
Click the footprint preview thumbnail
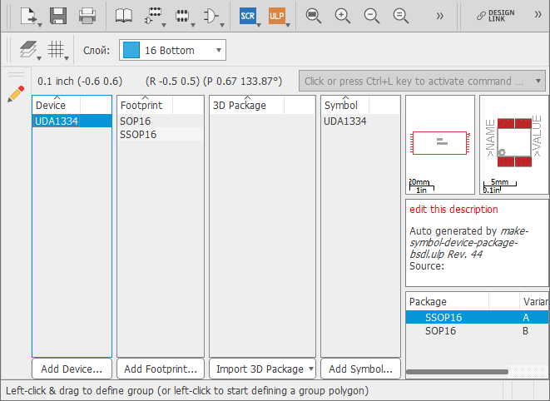tap(514, 145)
